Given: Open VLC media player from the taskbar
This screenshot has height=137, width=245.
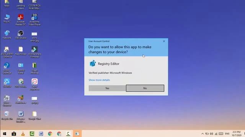Looking at the screenshot, I should click(x=23, y=134).
